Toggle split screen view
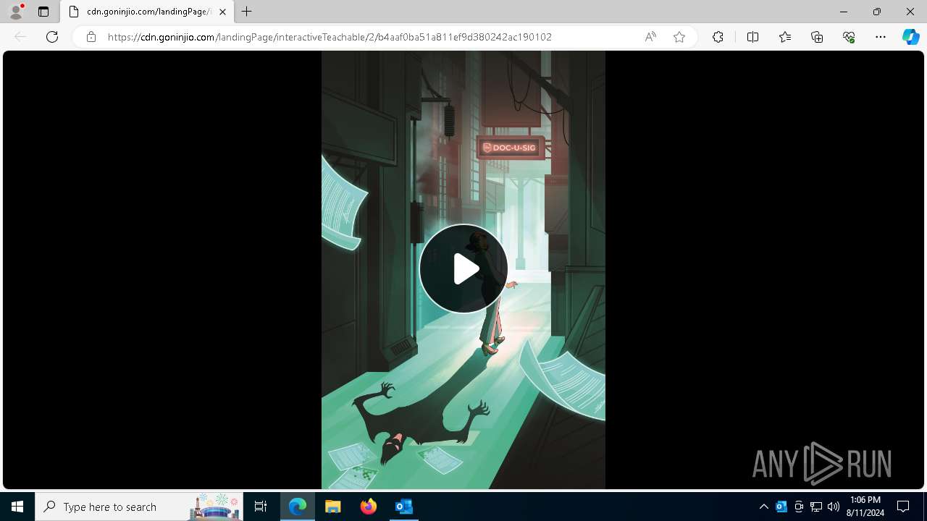The height and width of the screenshot is (521, 927). pos(752,37)
